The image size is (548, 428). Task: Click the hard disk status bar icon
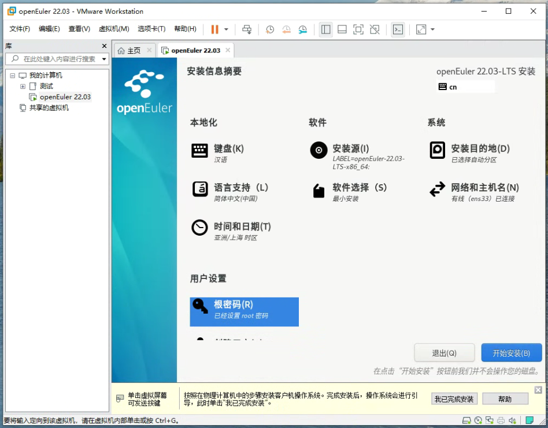point(466,420)
